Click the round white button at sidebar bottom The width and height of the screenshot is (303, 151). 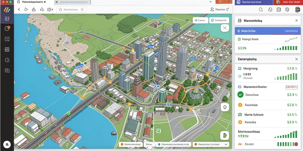point(7,144)
